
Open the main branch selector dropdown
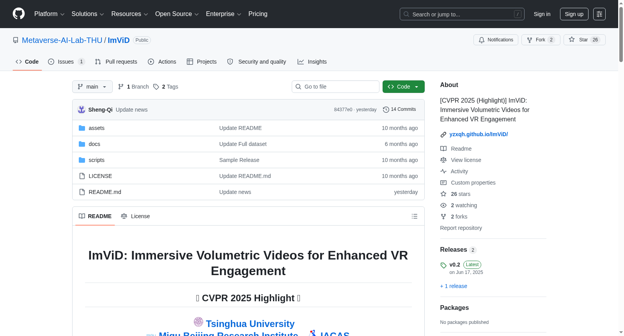[92, 87]
